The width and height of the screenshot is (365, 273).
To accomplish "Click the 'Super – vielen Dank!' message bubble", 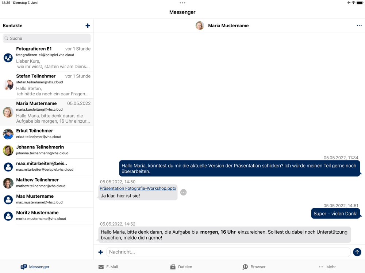I will [x=335, y=214].
